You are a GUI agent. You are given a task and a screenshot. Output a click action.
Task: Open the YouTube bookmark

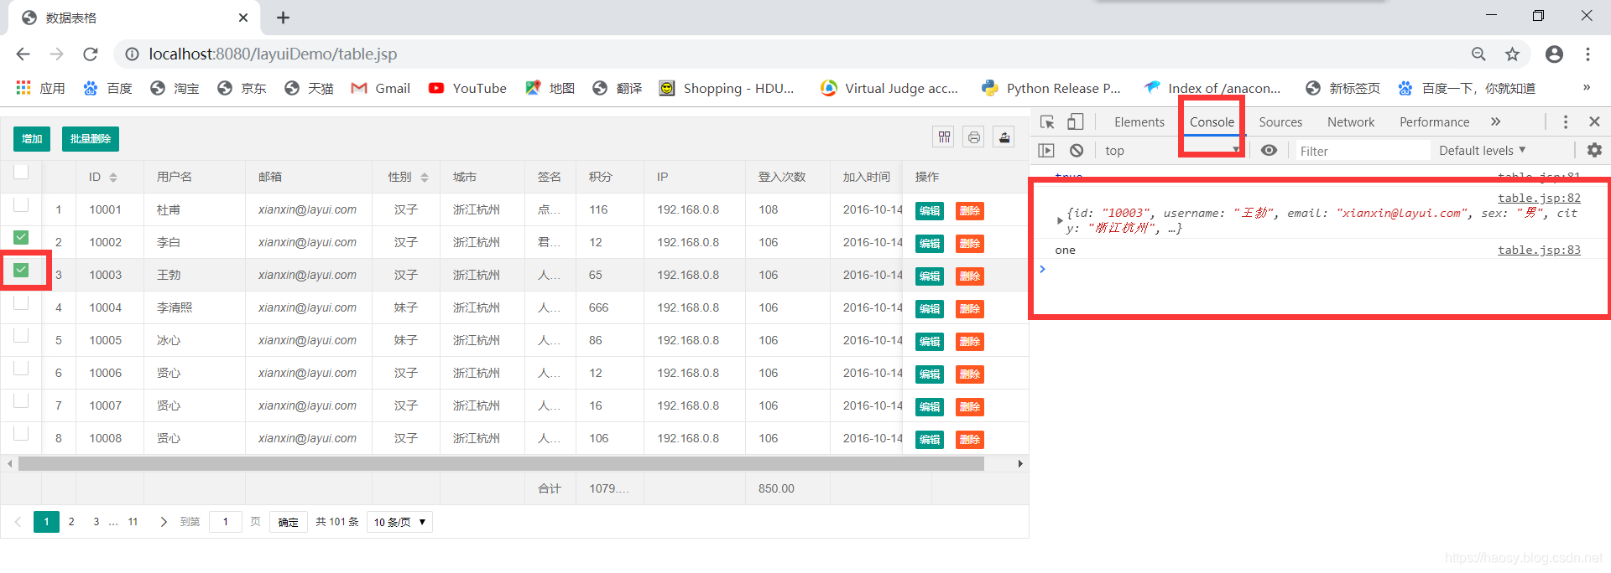pyautogui.click(x=467, y=88)
